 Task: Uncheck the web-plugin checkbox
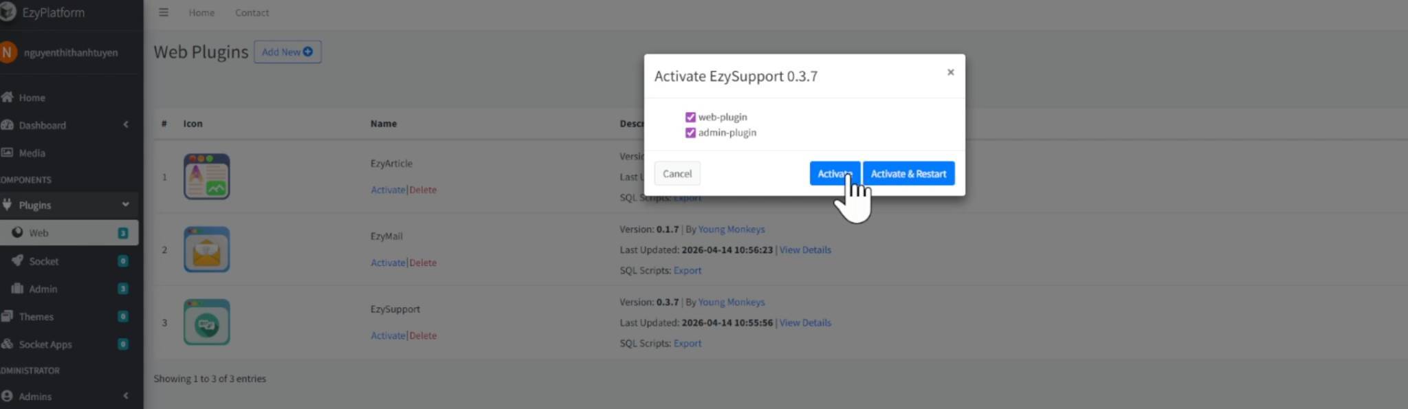(x=690, y=118)
